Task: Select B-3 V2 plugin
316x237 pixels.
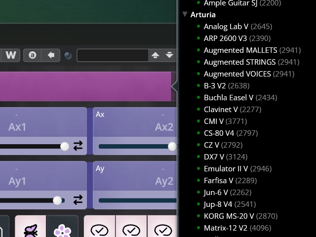Action: tap(227, 86)
